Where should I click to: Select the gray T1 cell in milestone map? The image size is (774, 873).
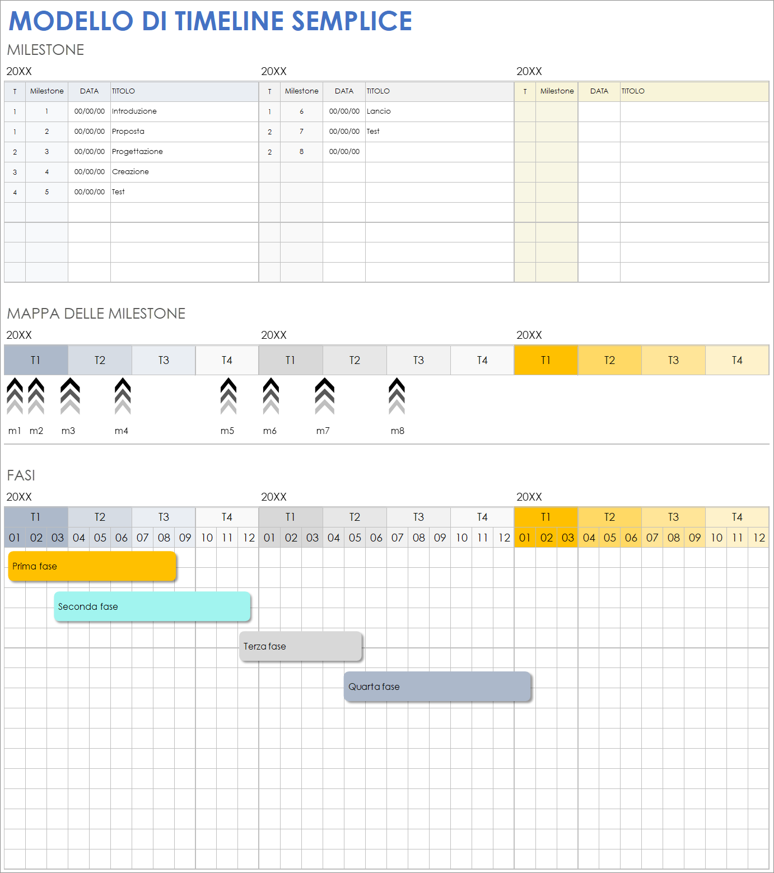[291, 360]
